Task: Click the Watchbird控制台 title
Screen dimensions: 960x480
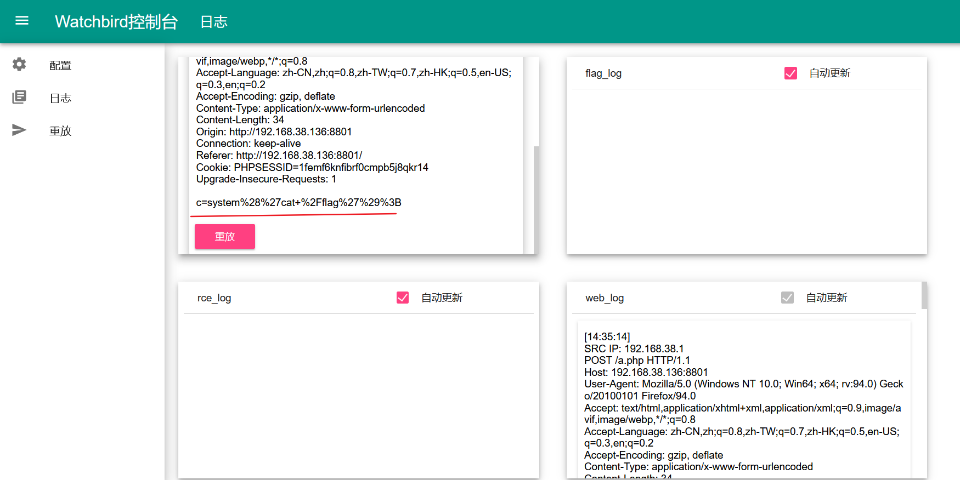Action: click(x=116, y=21)
